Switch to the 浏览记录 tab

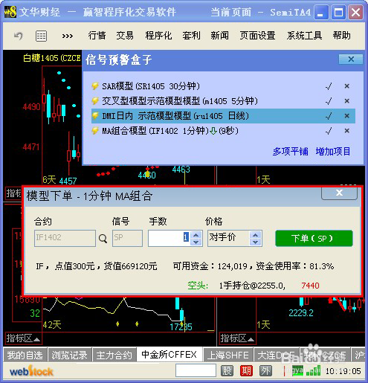[x=69, y=355]
